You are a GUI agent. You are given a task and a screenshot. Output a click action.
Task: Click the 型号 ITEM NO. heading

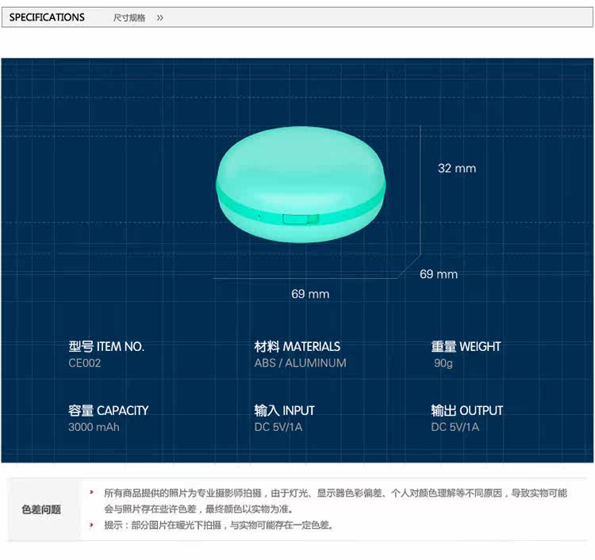coord(106,346)
